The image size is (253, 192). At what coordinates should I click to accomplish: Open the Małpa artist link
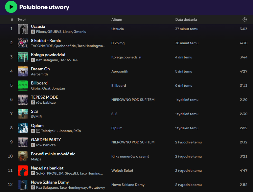coord(36,159)
